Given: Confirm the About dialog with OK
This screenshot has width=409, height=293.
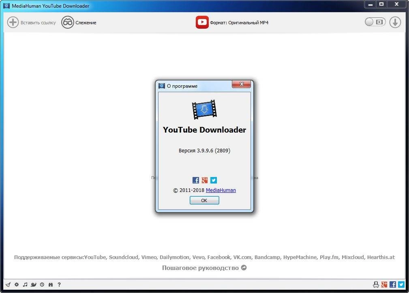Looking at the screenshot, I should click(204, 200).
